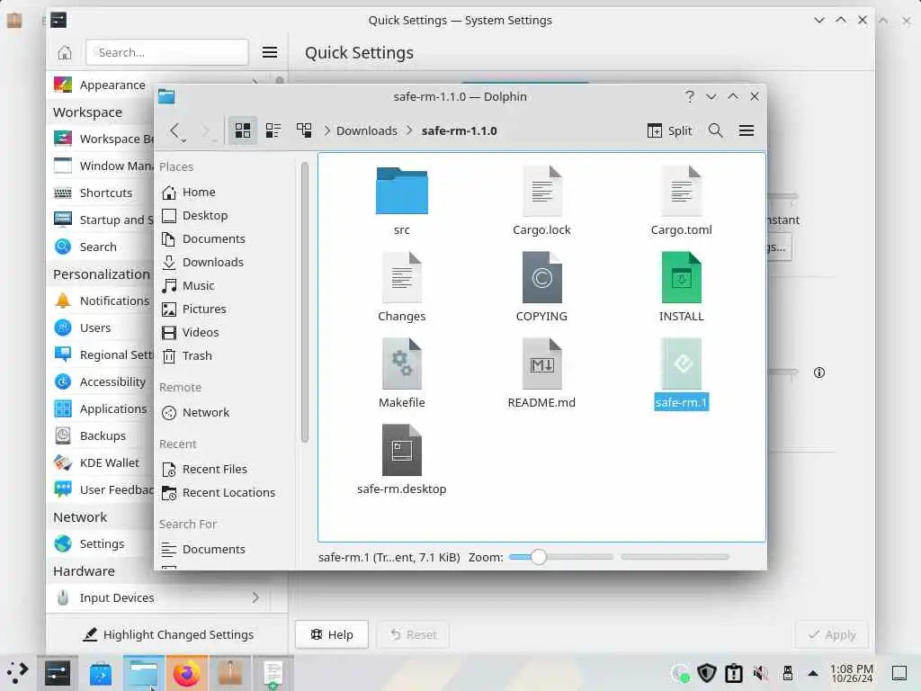The height and width of the screenshot is (691, 921).
Task: Show hidden system tray icons arrow
Action: tap(813, 673)
